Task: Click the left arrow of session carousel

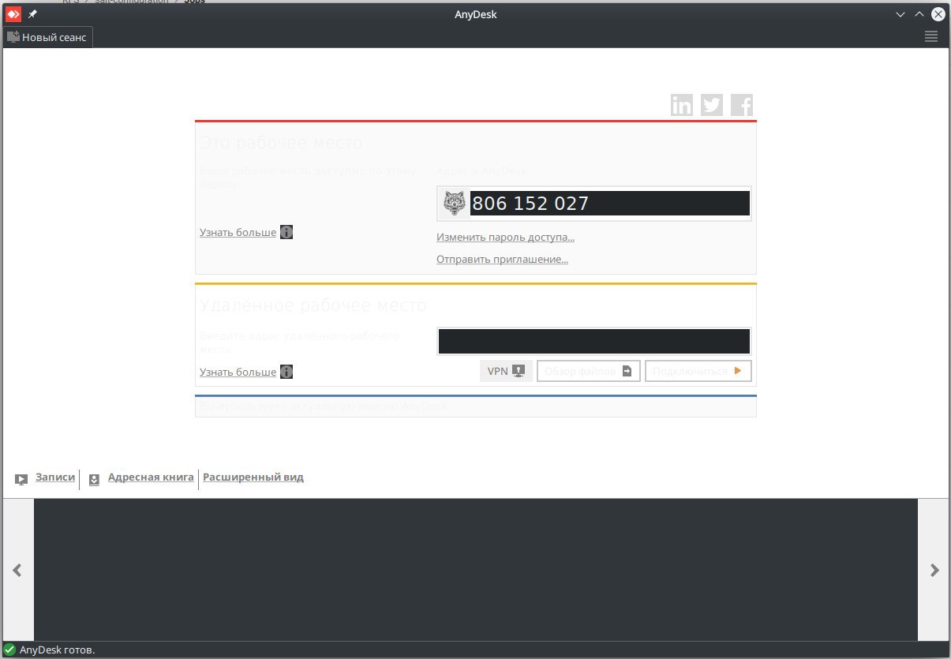Action: coord(17,570)
